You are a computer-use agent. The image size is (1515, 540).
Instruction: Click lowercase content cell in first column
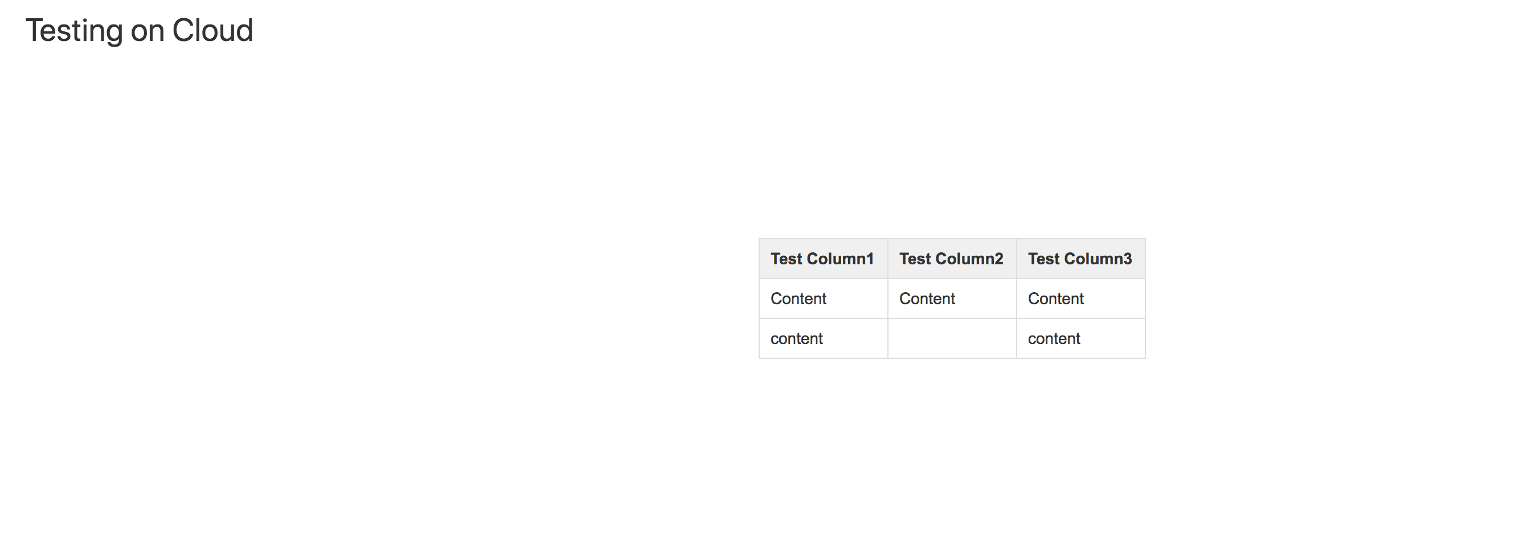(824, 339)
